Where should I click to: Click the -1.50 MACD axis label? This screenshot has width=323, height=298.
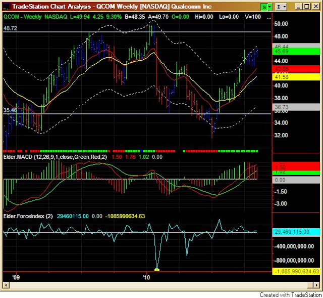point(280,192)
